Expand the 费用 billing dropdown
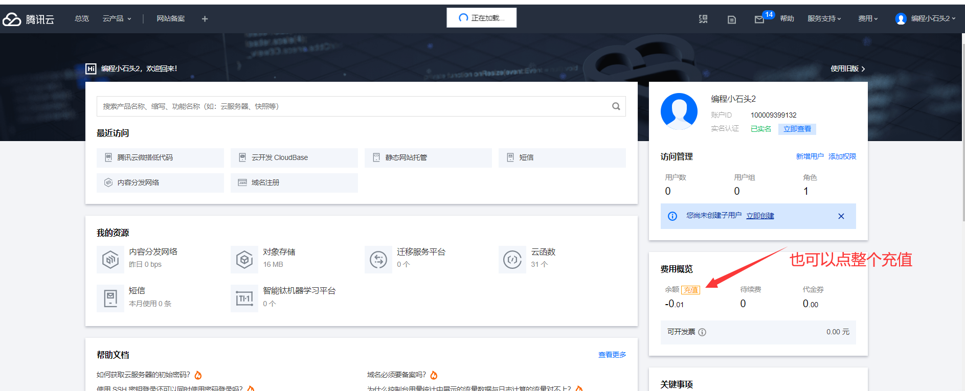Image resolution: width=965 pixels, height=391 pixels. point(868,18)
